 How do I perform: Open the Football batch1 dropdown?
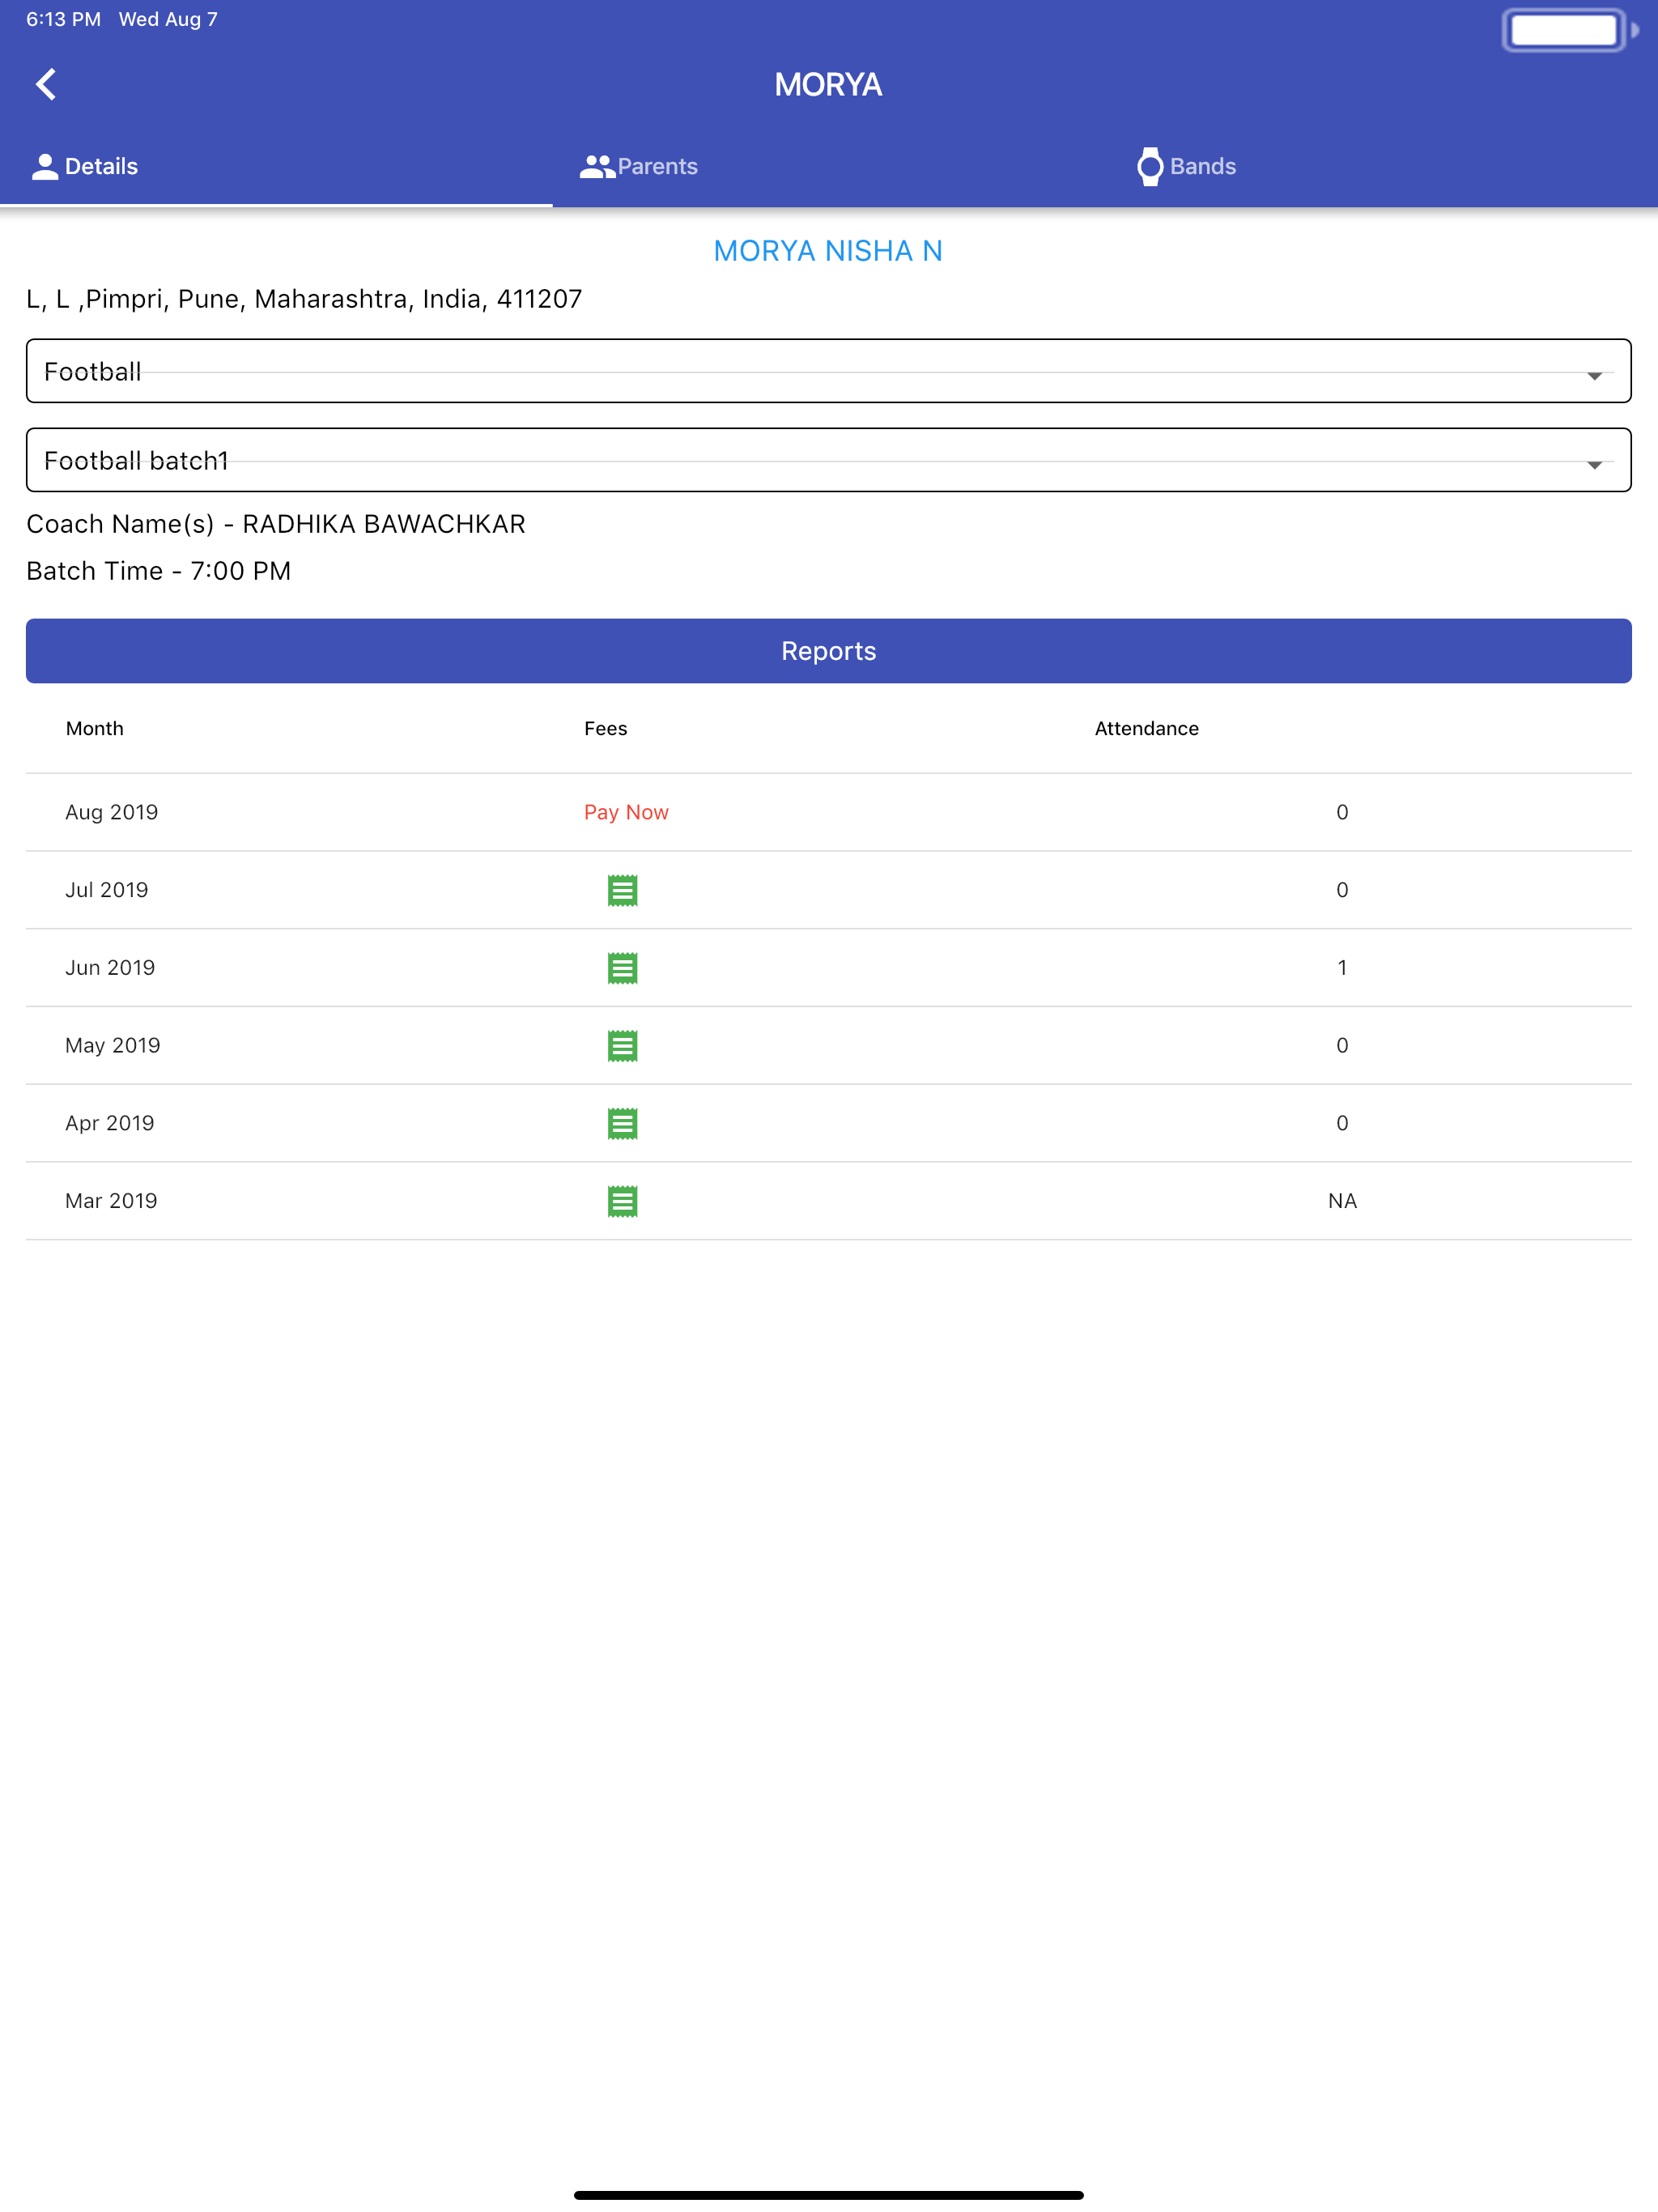pyautogui.click(x=828, y=460)
